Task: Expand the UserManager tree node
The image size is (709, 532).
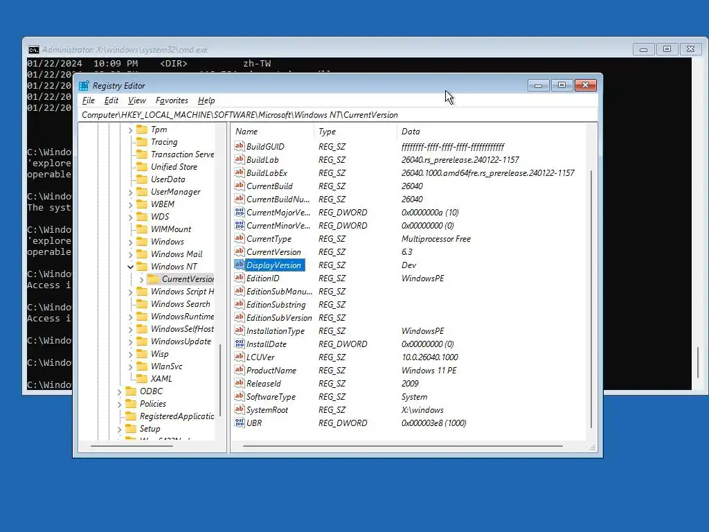Action: [x=130, y=193]
